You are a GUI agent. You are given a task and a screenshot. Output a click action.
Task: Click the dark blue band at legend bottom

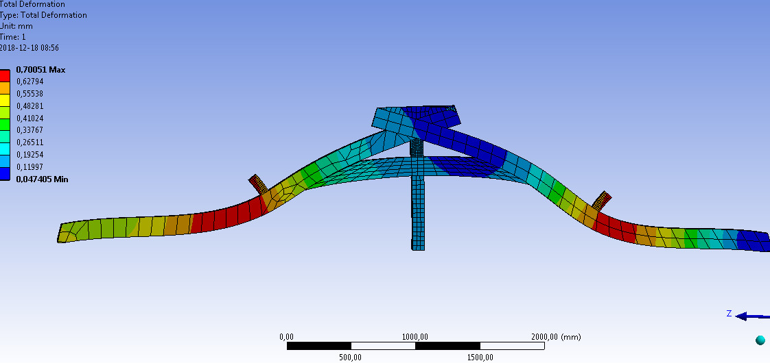coord(5,174)
